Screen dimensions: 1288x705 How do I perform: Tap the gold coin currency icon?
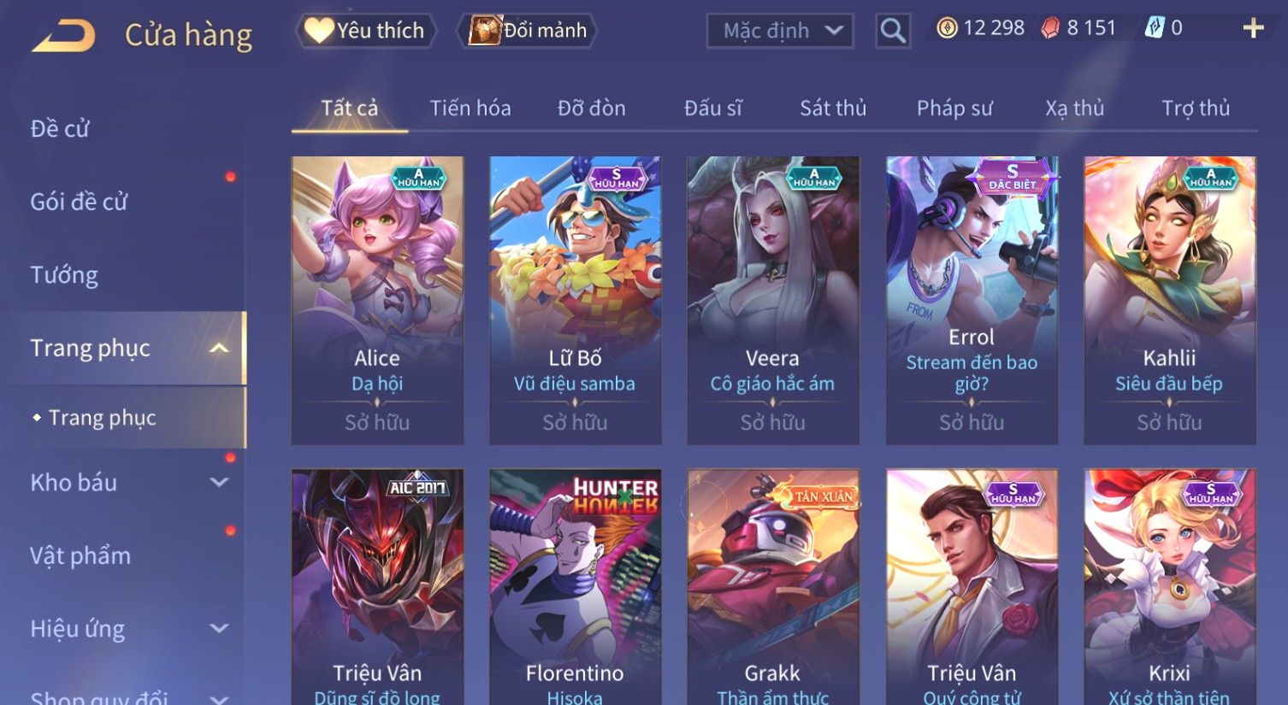tap(947, 28)
